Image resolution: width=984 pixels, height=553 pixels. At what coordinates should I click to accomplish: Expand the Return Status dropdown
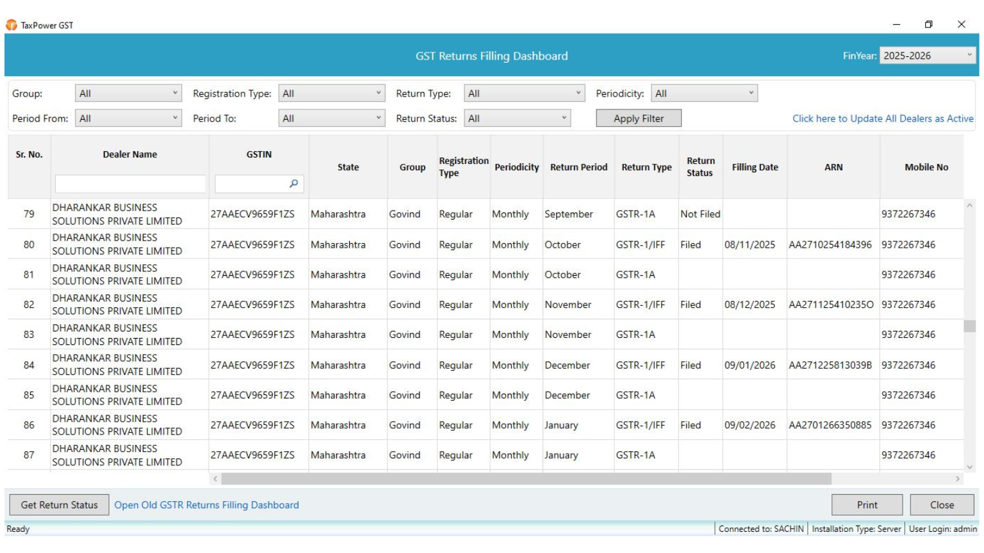point(518,118)
